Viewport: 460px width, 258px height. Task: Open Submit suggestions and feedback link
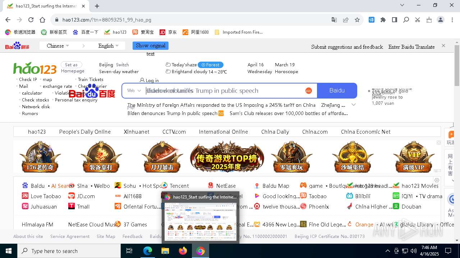coord(347,47)
